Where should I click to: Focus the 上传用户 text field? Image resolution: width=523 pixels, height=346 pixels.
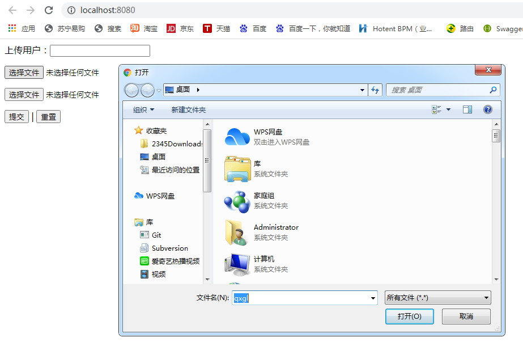pos(100,50)
